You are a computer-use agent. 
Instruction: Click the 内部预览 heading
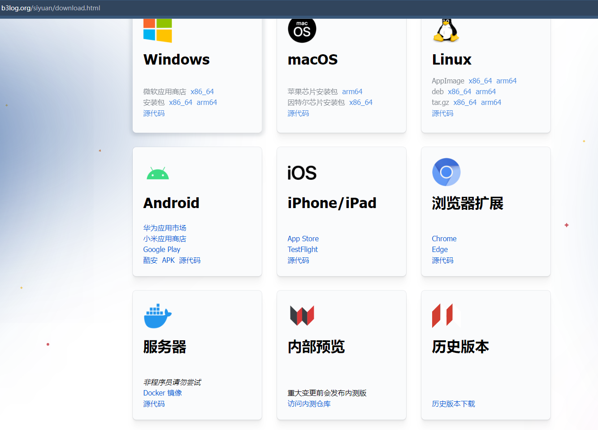pyautogui.click(x=316, y=347)
